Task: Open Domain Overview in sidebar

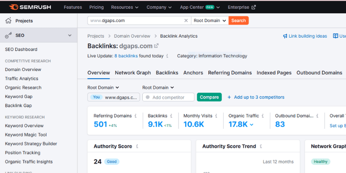Action: tap(23, 70)
